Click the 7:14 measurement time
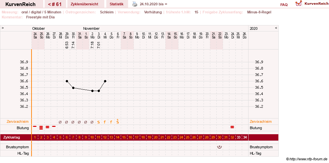The height and width of the screenshot is (163, 329). (73, 45)
